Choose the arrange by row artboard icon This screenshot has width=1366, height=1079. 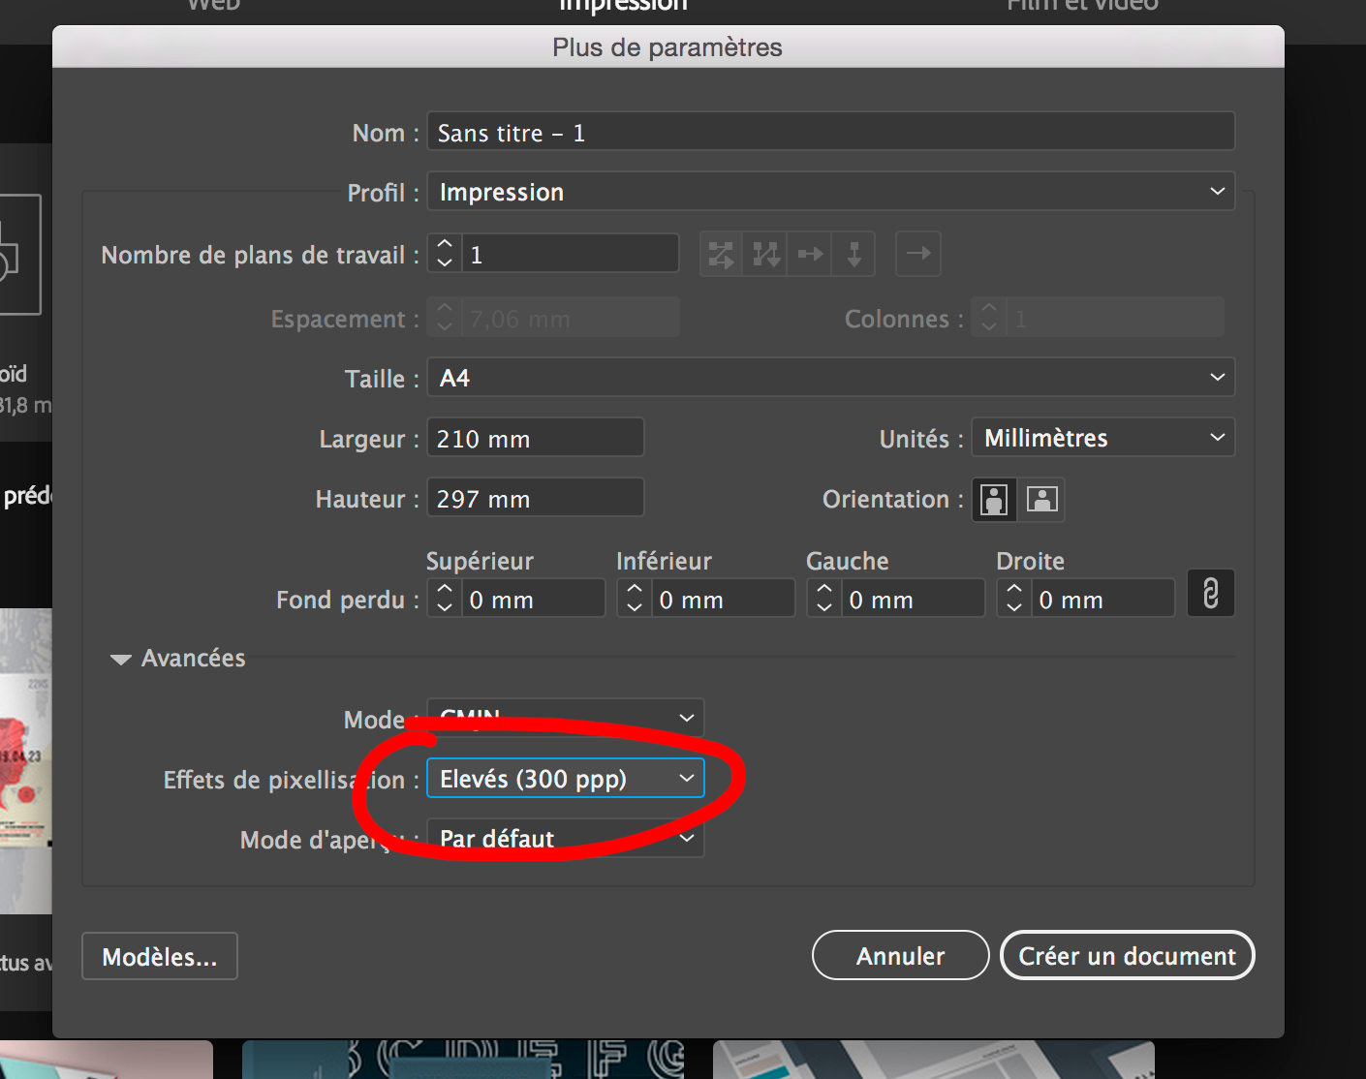tap(810, 255)
